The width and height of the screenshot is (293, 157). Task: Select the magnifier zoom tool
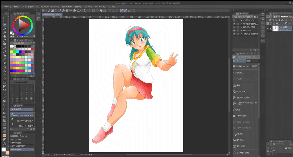pos(5,67)
